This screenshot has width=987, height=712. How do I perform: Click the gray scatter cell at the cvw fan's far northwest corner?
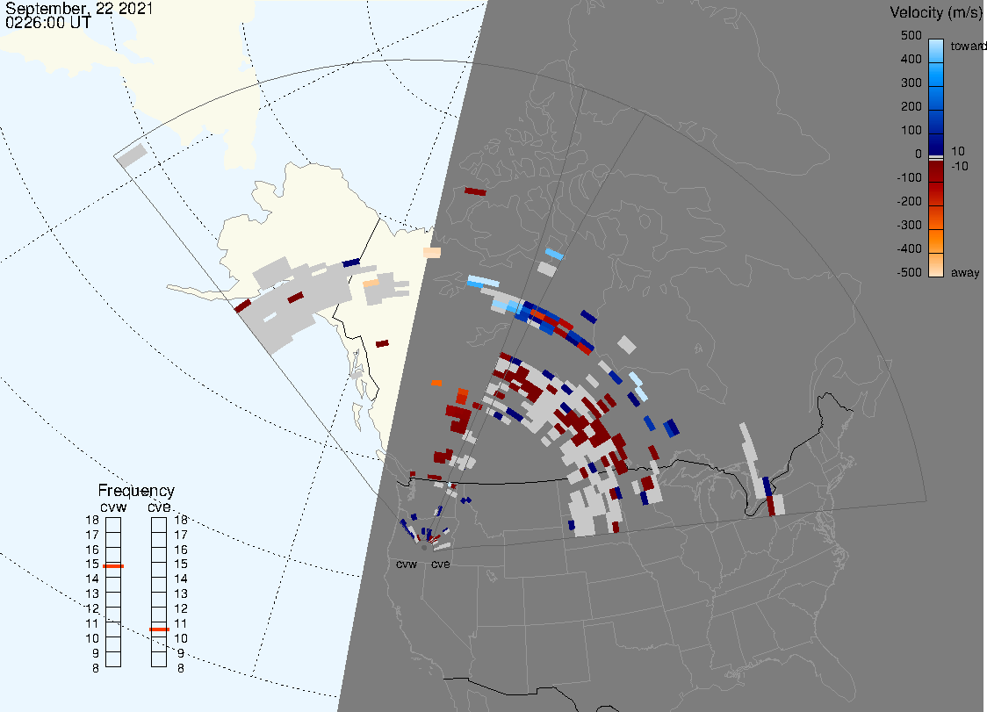pos(133,155)
